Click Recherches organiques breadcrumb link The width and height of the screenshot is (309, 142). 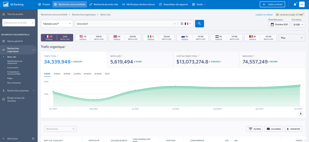point(84,15)
